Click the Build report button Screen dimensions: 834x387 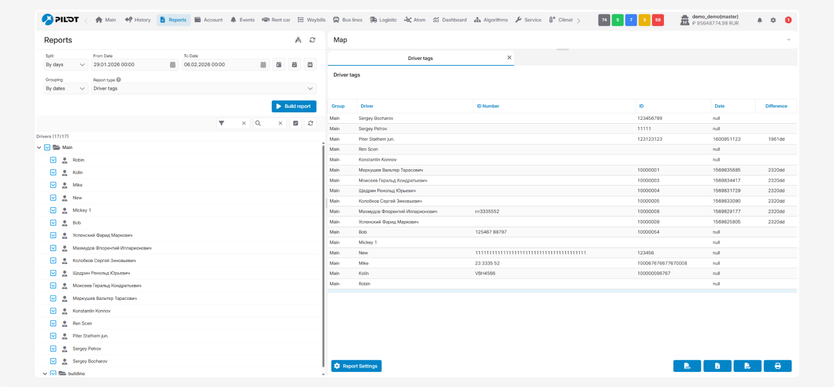293,107
